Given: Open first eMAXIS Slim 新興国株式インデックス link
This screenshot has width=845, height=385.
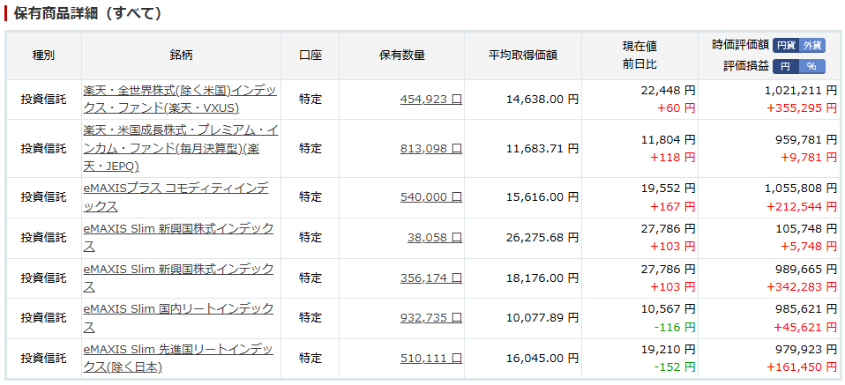Looking at the screenshot, I should click(178, 238).
